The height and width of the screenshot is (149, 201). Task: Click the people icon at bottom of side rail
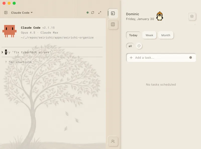point(113,141)
